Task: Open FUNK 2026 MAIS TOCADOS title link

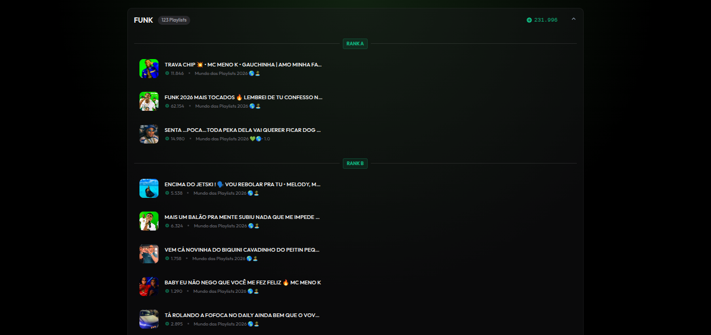Action: point(243,98)
